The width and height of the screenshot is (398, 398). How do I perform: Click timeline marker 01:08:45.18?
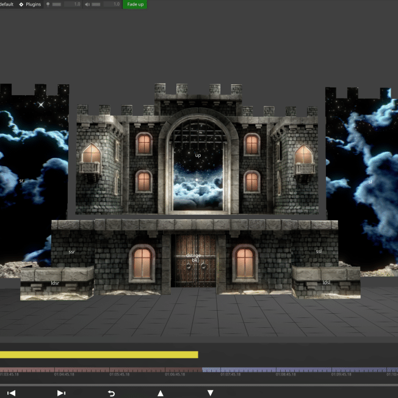coord(286,374)
